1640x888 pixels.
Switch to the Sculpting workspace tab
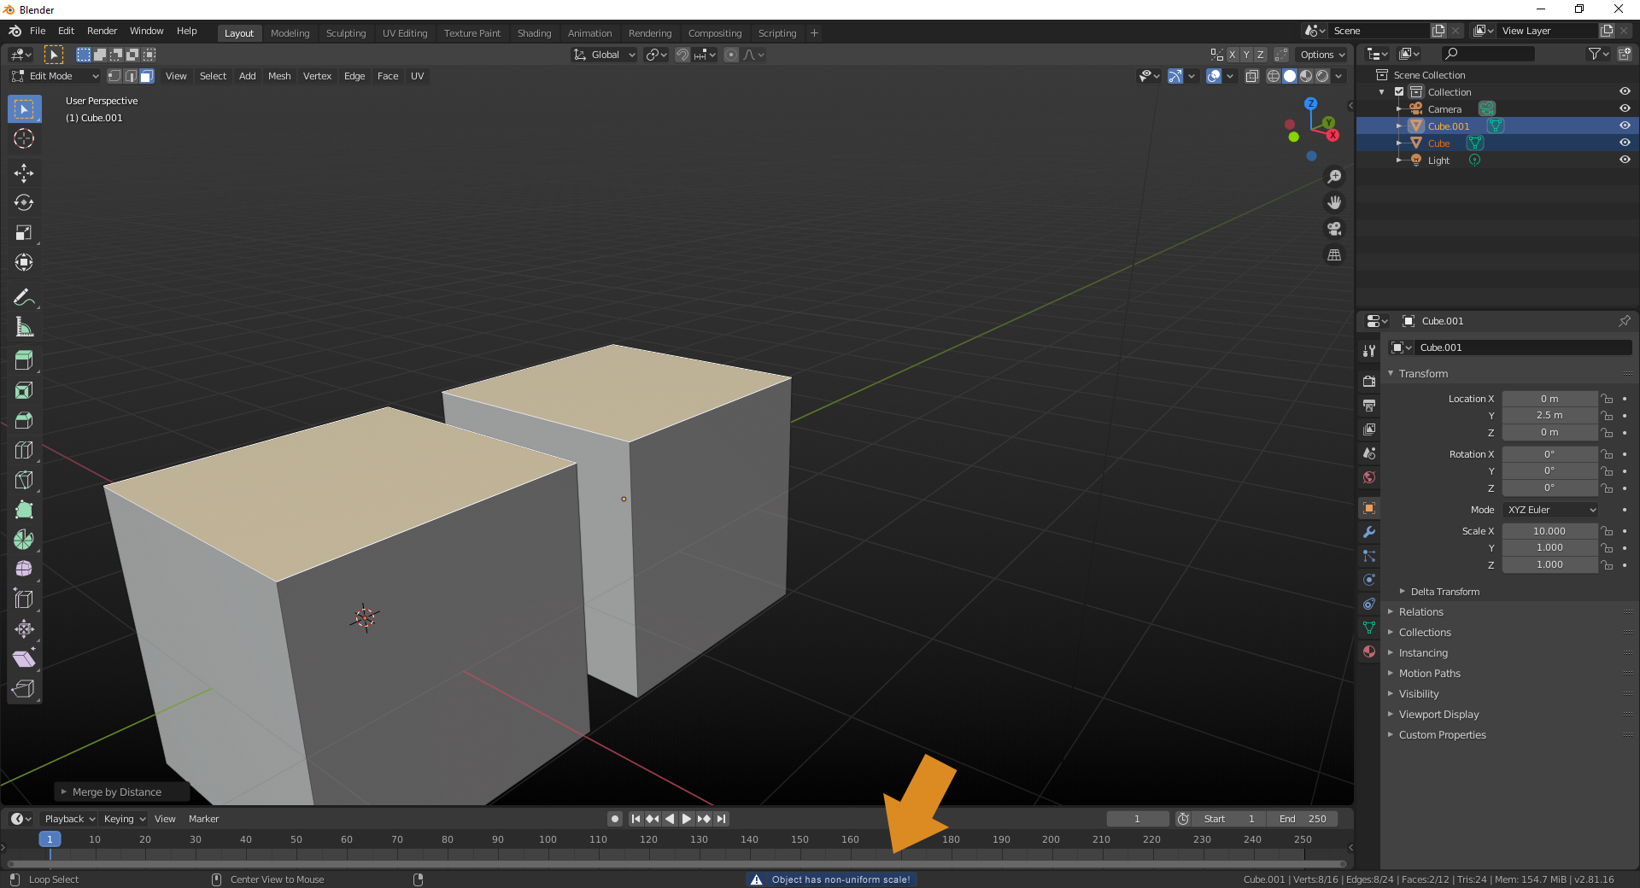346,33
